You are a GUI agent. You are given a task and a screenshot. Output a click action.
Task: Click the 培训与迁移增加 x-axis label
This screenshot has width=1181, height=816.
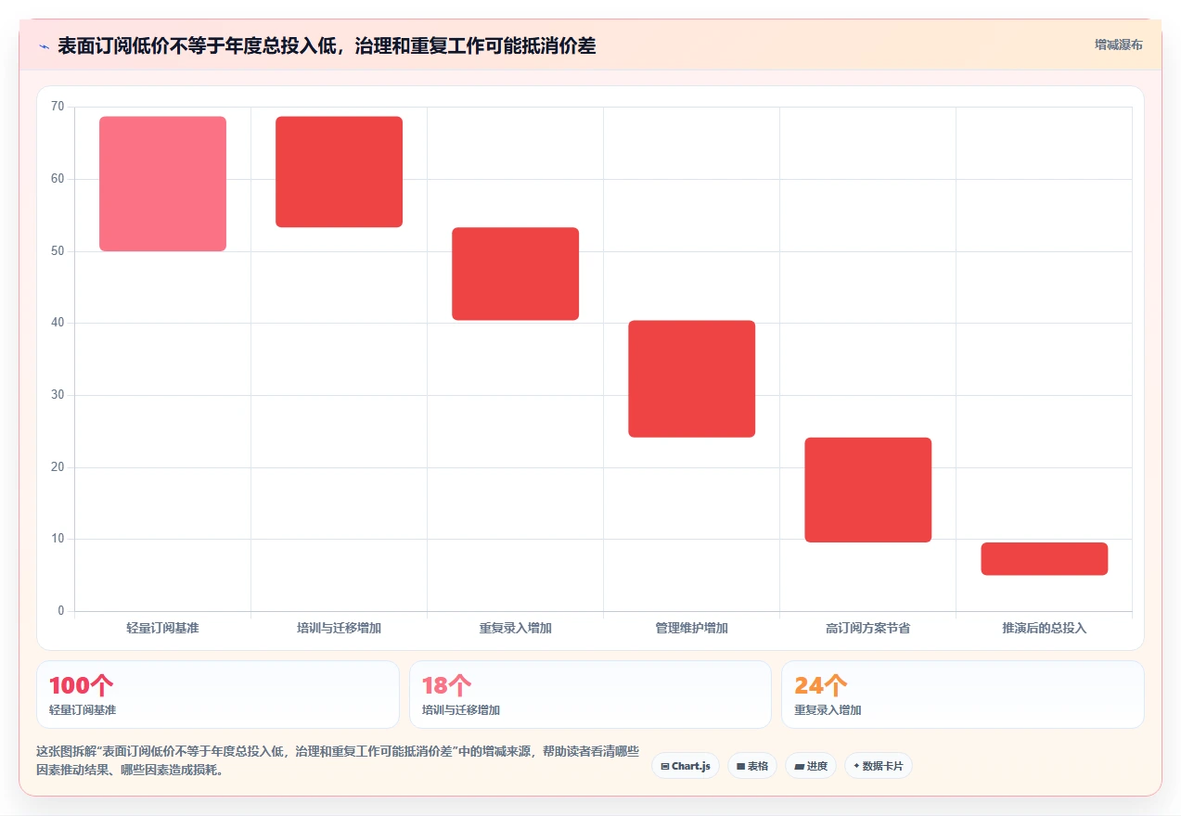tap(339, 628)
